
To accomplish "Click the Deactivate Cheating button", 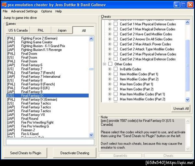I will (x=75, y=153).
